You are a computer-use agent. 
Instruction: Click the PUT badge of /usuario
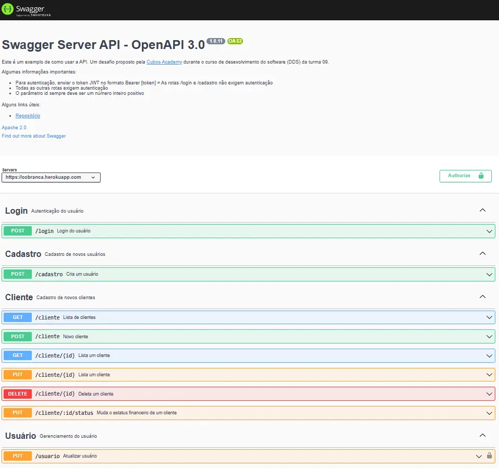(18, 455)
